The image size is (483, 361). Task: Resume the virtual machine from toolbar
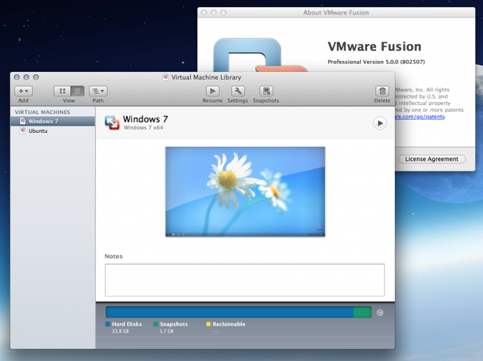click(213, 91)
